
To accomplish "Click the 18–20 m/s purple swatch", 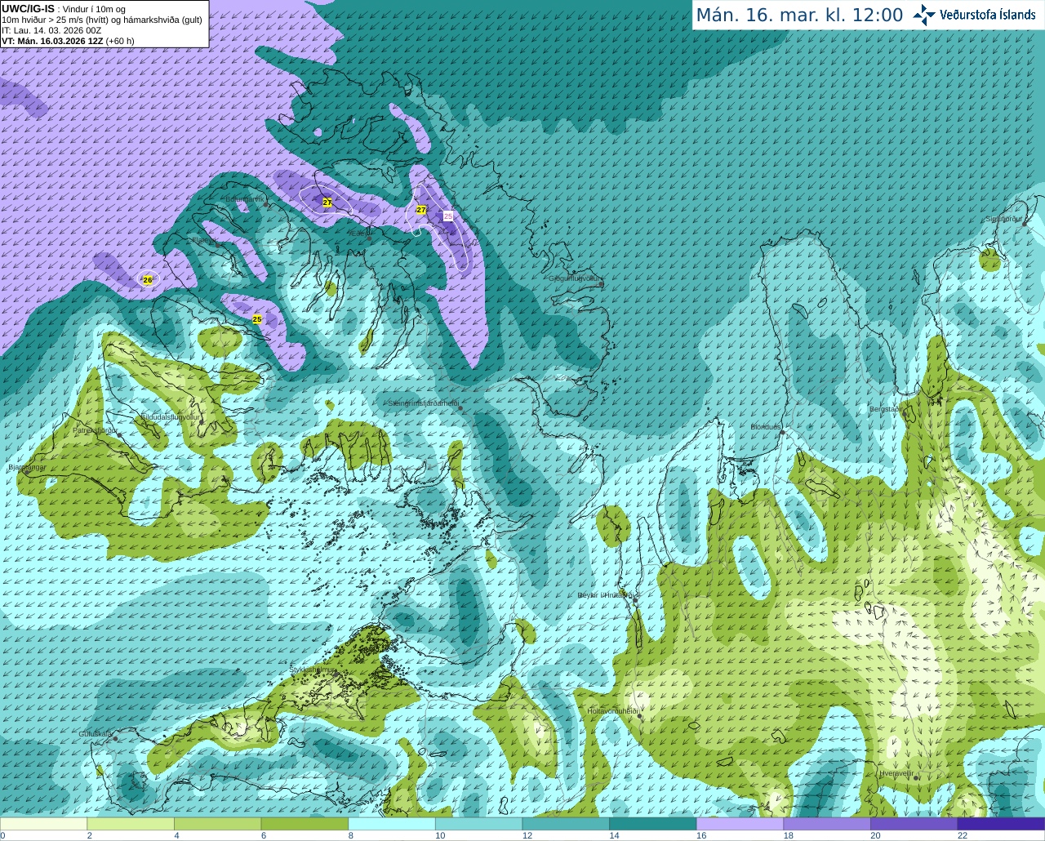I will click(x=827, y=824).
